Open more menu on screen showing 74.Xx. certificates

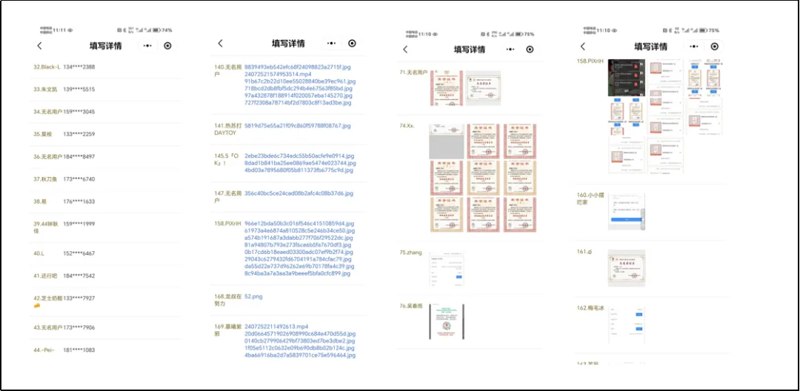pos(510,50)
